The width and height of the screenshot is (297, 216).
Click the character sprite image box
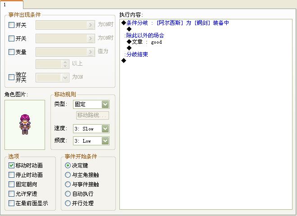[x=25, y=125]
